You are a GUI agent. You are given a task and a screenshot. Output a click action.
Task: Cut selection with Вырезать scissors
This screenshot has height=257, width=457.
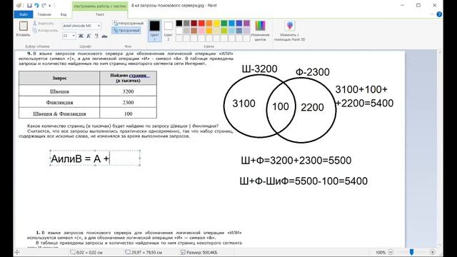click(44, 24)
